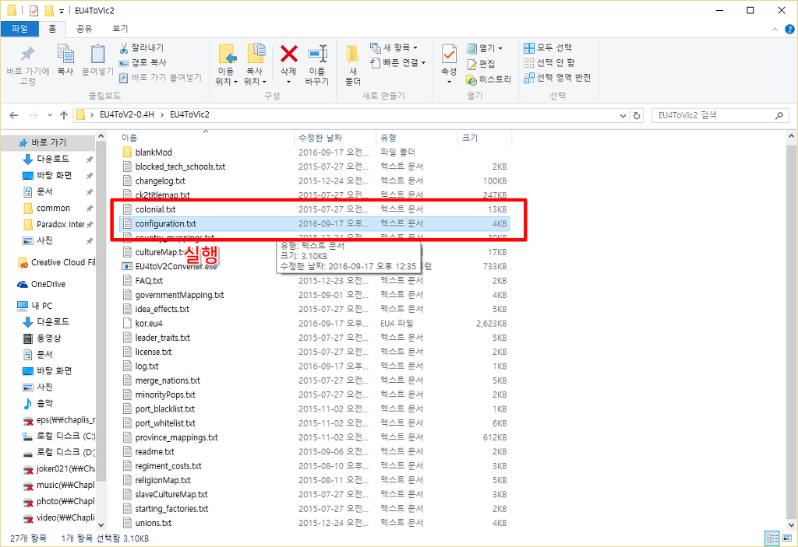Open the Share (공유) ribbon tab
Image resolution: width=798 pixels, height=547 pixels.
(84, 29)
